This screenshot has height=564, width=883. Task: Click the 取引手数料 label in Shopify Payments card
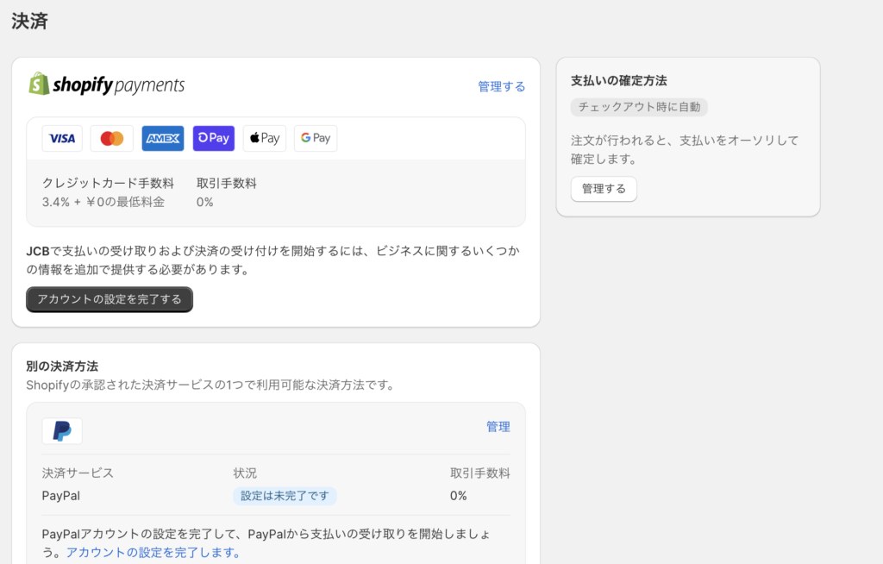pos(227,183)
